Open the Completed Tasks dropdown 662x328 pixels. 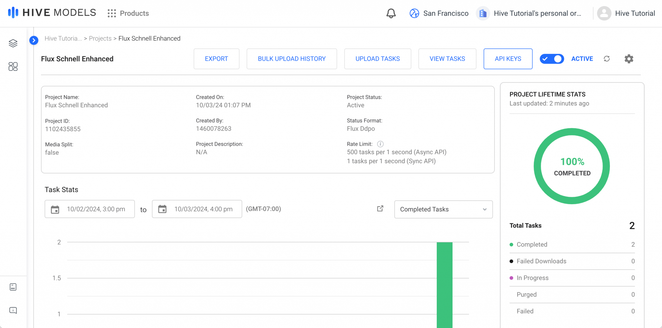(x=443, y=209)
